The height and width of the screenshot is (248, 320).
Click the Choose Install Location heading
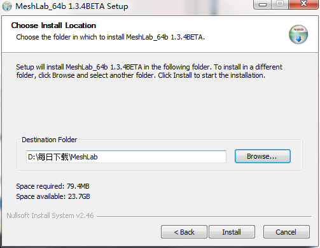pos(53,26)
